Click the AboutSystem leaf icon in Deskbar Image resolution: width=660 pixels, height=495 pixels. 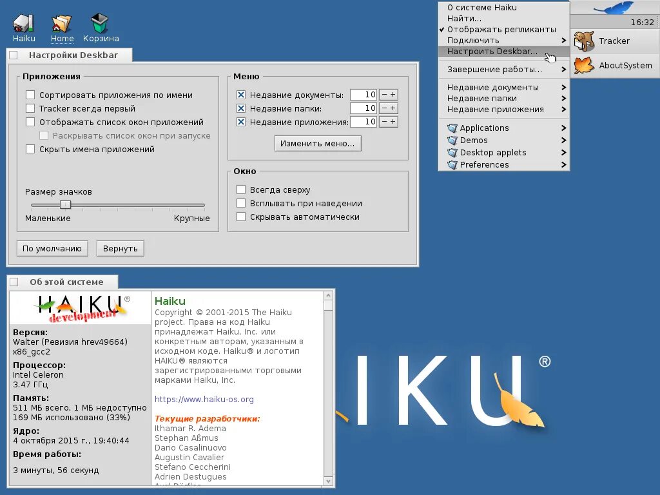[584, 65]
